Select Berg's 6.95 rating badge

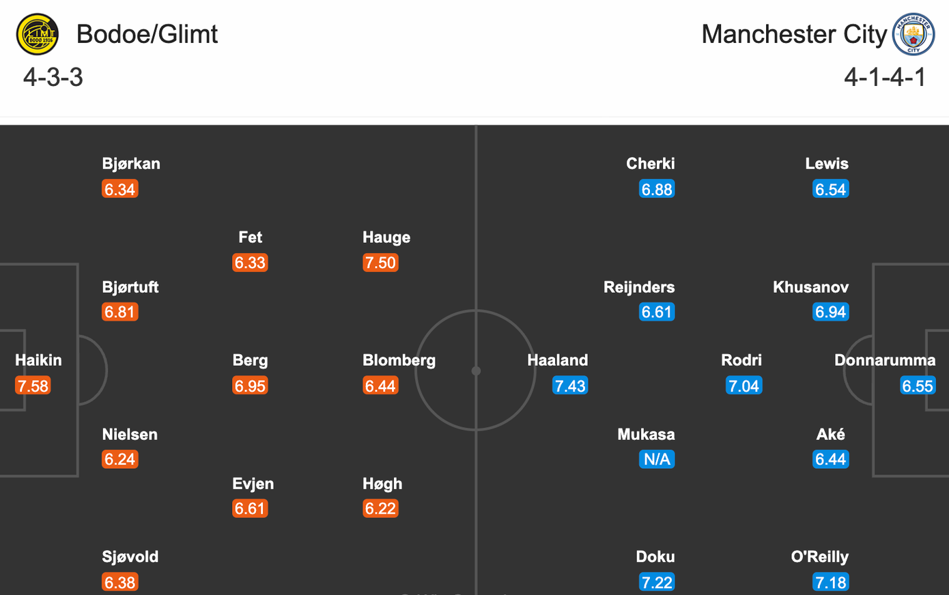click(250, 386)
